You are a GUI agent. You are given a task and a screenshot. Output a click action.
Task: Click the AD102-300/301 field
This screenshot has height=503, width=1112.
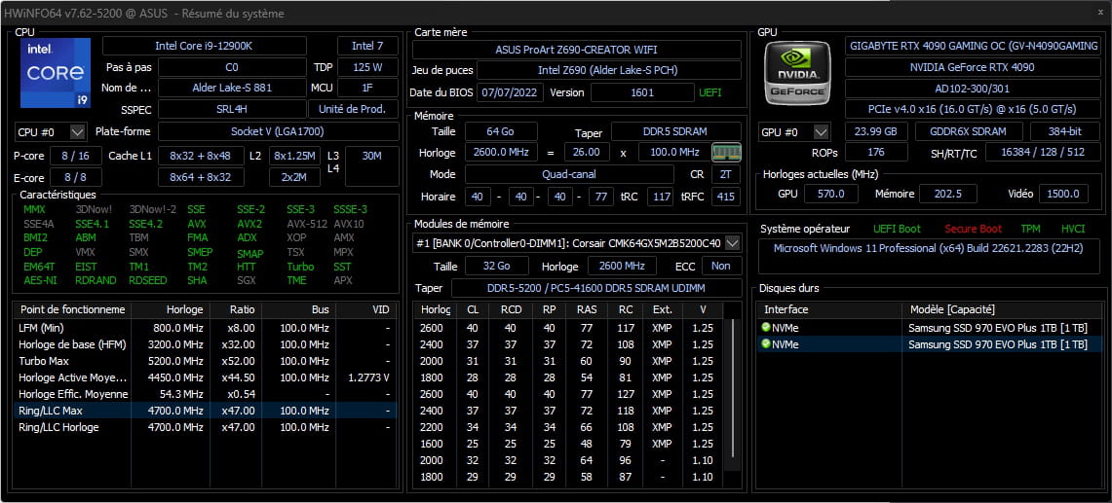974,90
